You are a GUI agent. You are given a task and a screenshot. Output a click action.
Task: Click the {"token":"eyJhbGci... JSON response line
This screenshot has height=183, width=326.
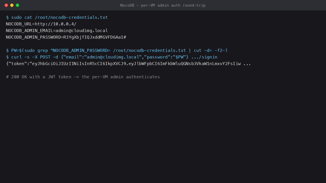[128, 64]
